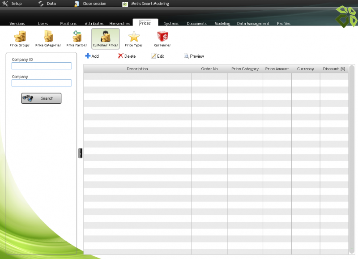Open the Currencies section

point(162,38)
